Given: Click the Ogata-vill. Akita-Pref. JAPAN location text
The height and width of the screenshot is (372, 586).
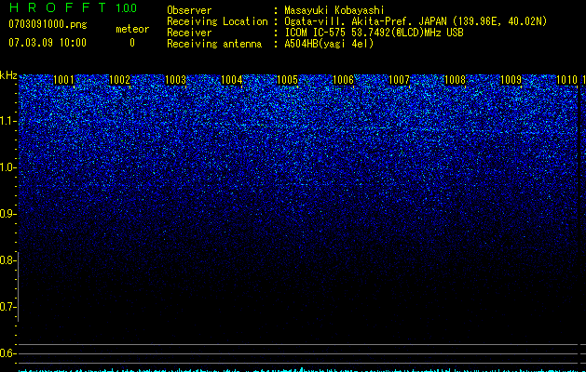Looking at the screenshot, I should [416, 21].
